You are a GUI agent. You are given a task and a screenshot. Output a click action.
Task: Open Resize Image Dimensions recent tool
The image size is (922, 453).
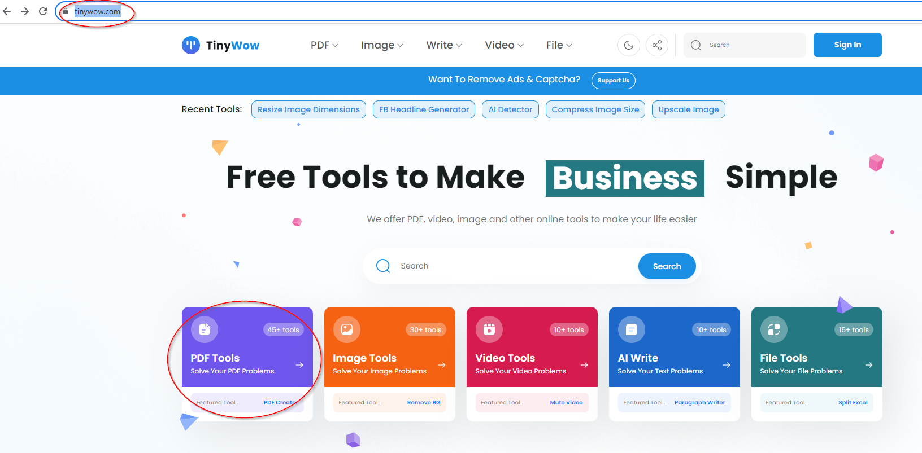click(x=308, y=109)
